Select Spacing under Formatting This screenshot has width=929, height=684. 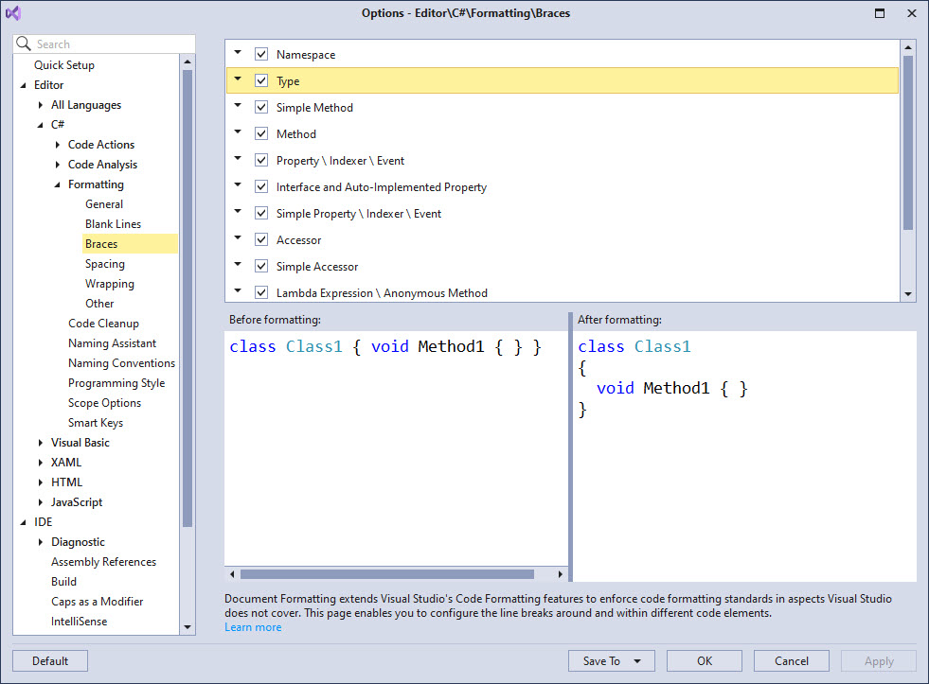pyautogui.click(x=104, y=264)
